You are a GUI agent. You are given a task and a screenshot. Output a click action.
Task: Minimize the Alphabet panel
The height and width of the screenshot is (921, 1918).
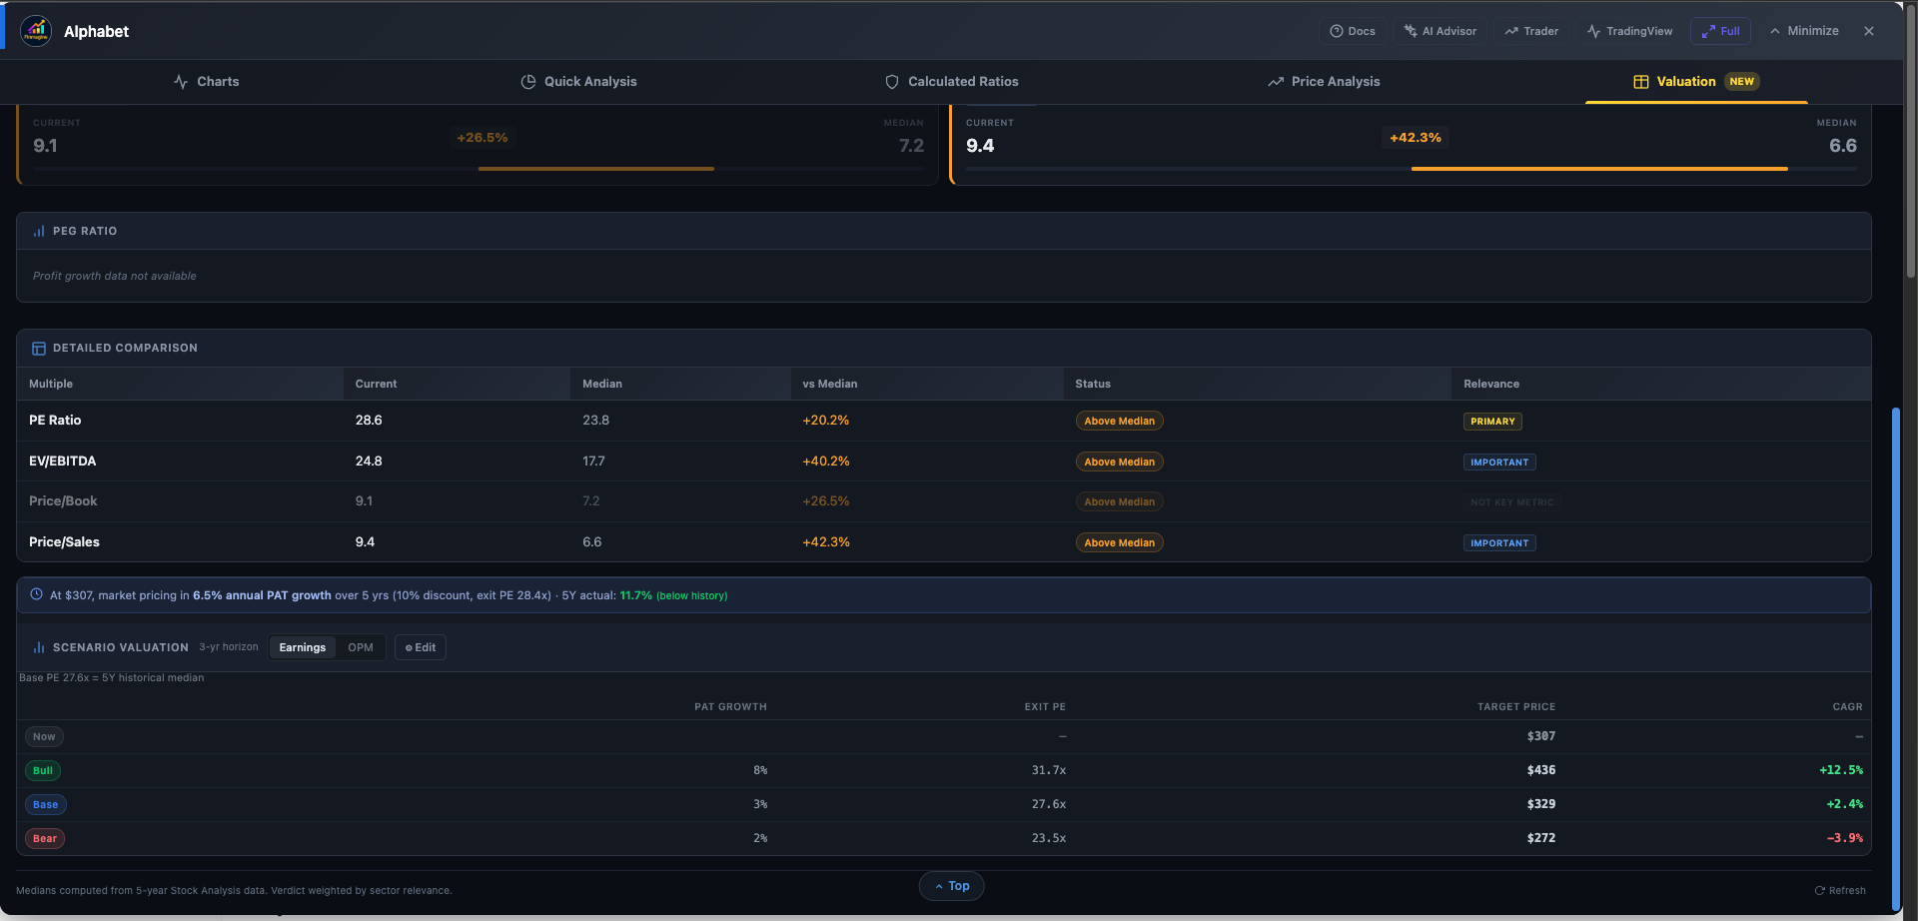[1803, 31]
